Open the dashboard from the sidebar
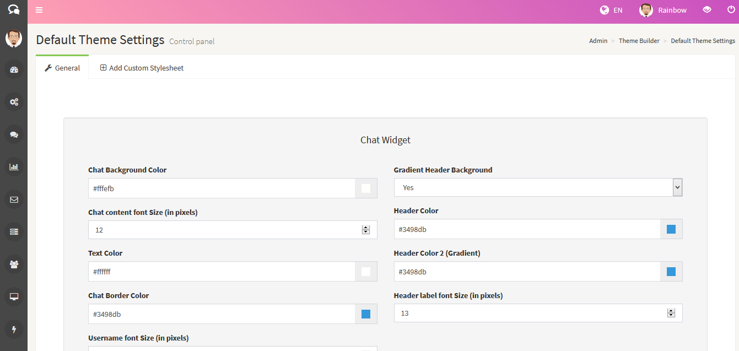The height and width of the screenshot is (351, 739). tap(14, 69)
